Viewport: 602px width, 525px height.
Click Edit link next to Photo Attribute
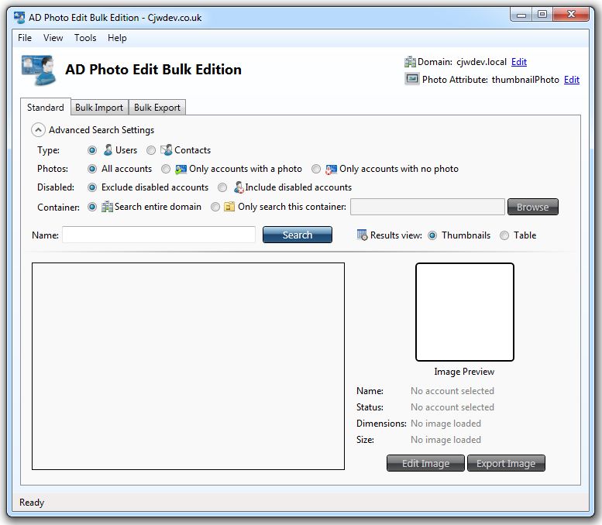click(571, 80)
